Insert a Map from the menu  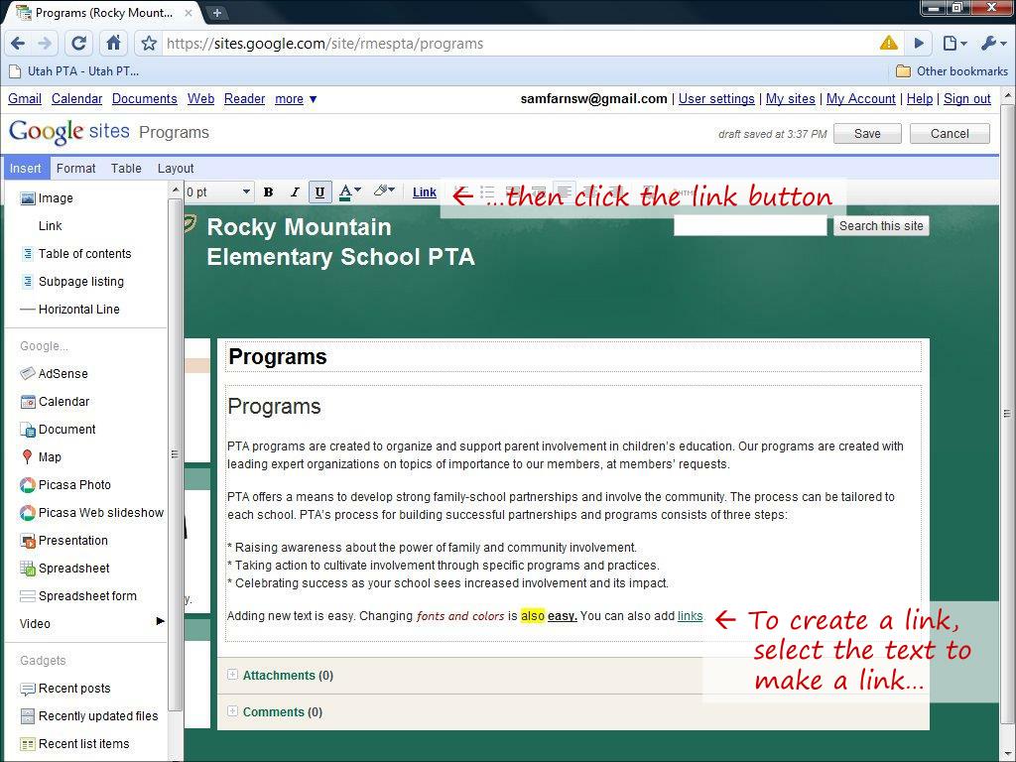(41, 457)
